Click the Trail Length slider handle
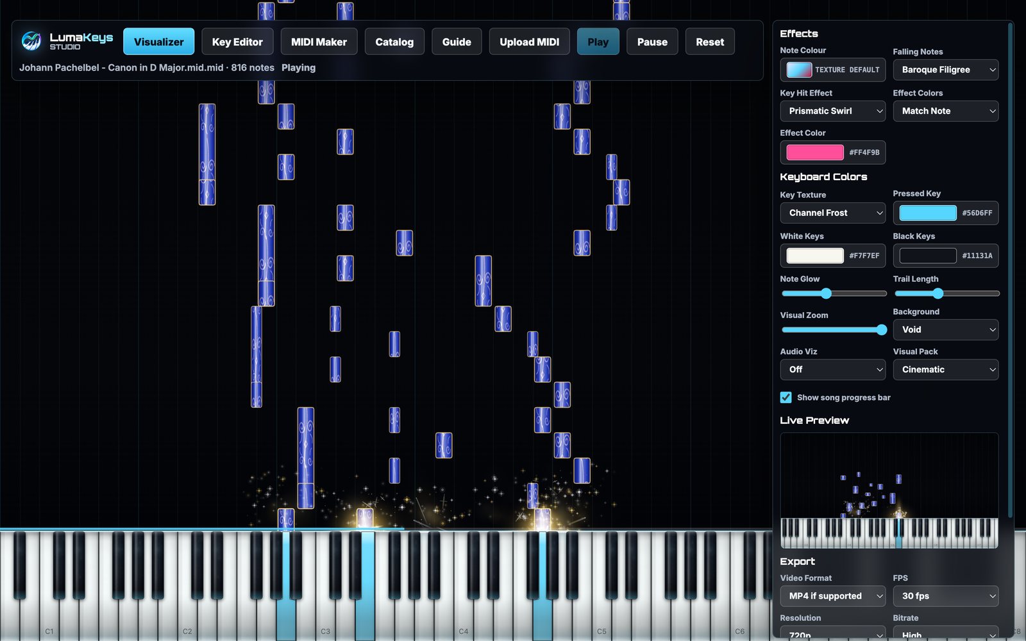The width and height of the screenshot is (1026, 641). pos(938,294)
